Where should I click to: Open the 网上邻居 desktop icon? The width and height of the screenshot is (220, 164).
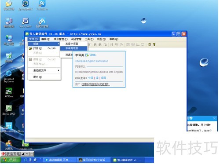pos(9,40)
